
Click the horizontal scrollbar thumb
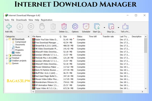coord(79,92)
